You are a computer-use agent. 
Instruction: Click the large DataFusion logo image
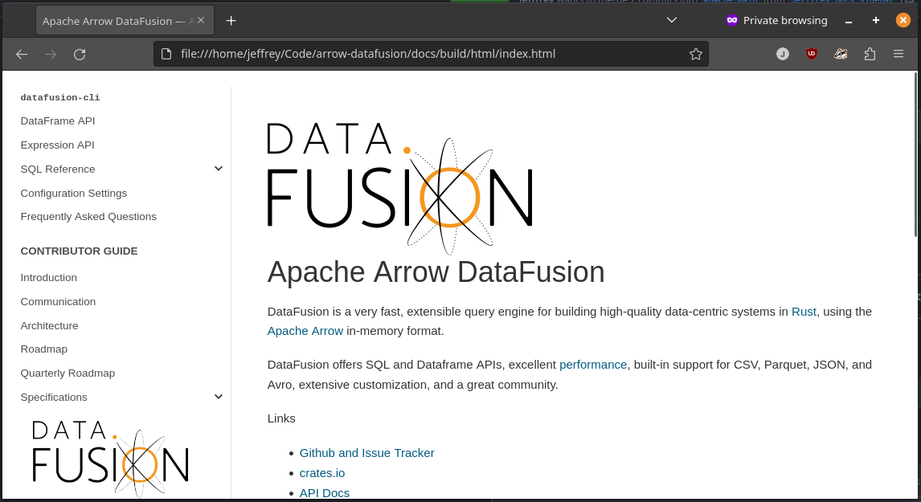pos(400,189)
